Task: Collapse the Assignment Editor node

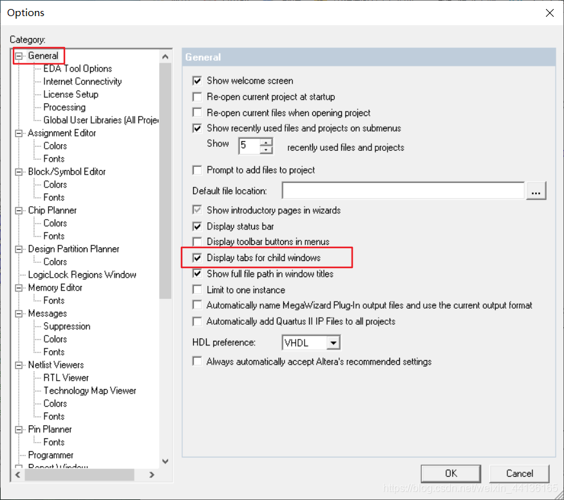Action: click(19, 133)
